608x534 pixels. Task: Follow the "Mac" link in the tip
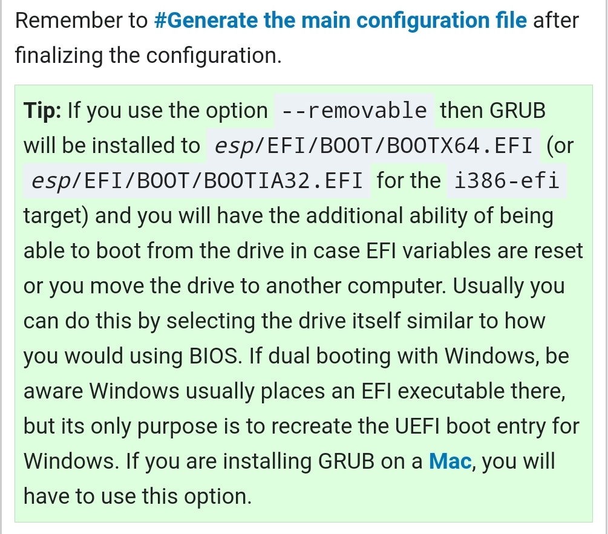(x=449, y=462)
